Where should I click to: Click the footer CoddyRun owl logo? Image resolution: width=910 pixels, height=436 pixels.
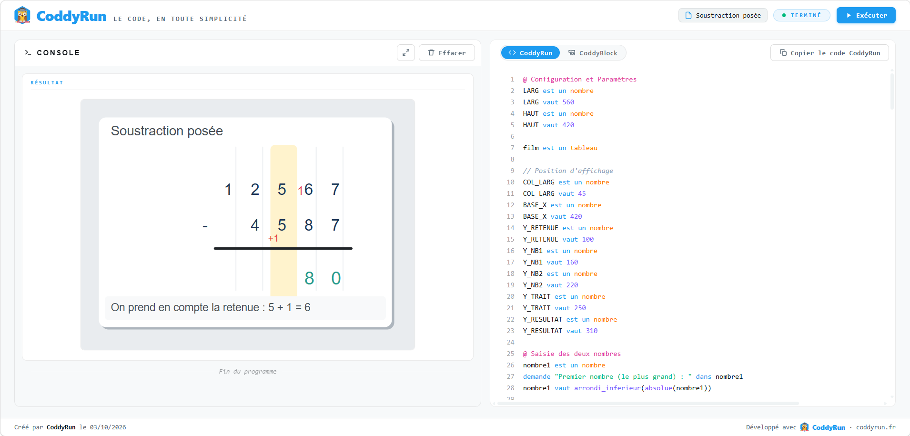(x=804, y=427)
